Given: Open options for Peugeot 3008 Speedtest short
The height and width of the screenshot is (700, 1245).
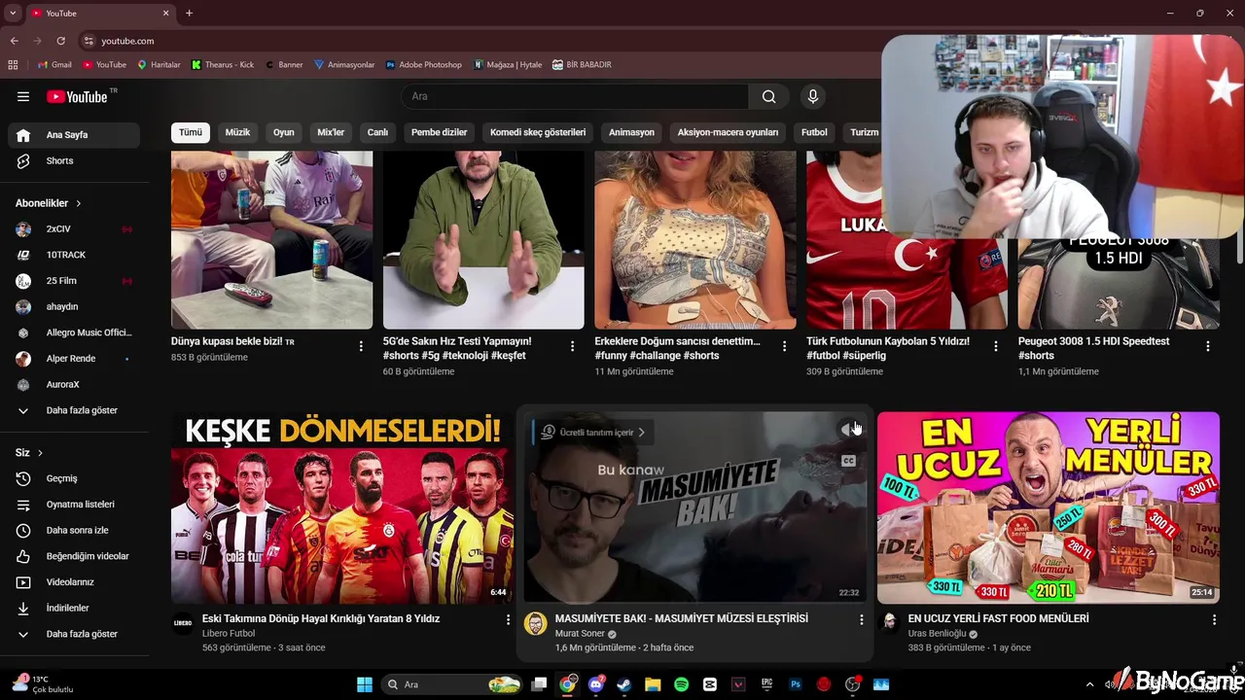Looking at the screenshot, I should coord(1208,346).
